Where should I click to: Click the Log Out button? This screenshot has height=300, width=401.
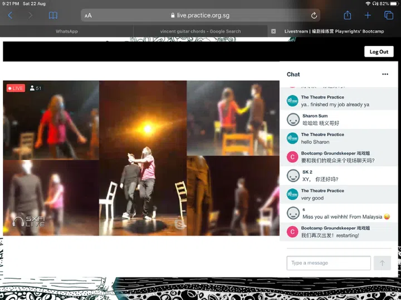379,52
